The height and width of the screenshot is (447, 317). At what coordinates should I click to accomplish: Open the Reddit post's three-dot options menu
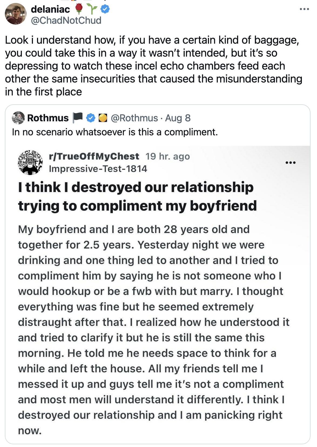click(291, 163)
